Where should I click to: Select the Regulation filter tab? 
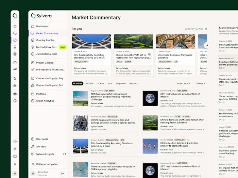coord(121,83)
